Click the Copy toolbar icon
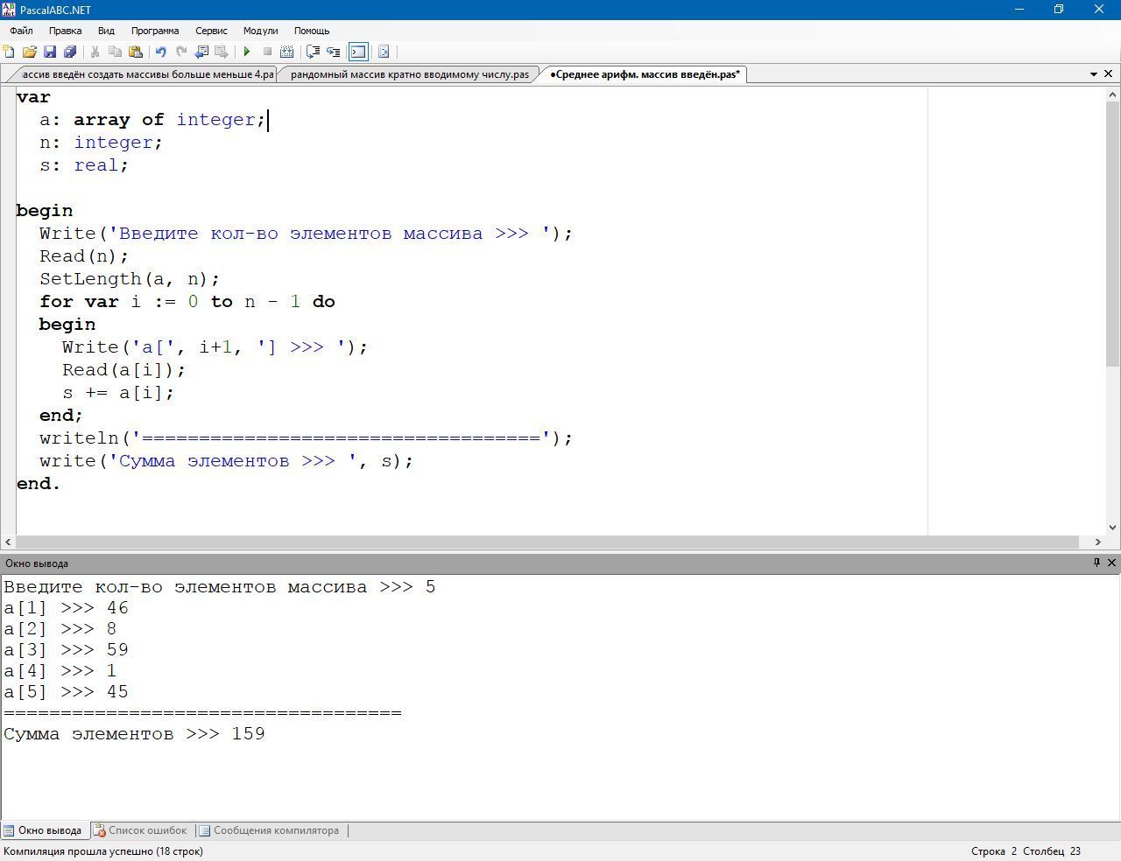The width and height of the screenshot is (1121, 861). tap(115, 52)
